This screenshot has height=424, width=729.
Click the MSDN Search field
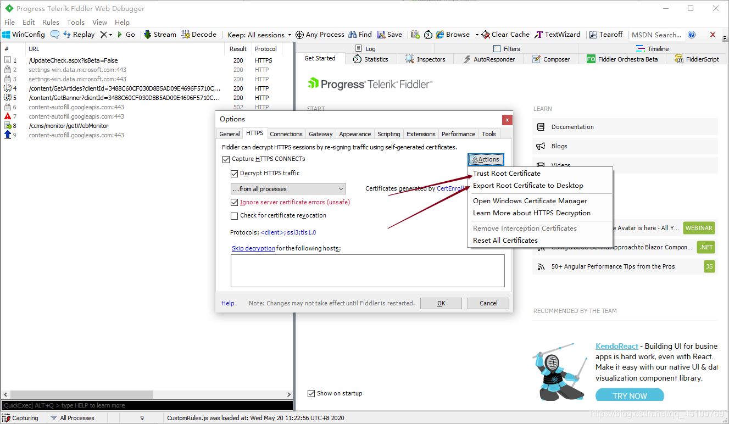point(656,35)
